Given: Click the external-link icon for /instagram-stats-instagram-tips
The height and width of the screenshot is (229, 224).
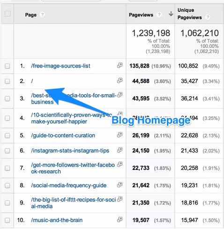Looking at the screenshot, I should [119, 150].
